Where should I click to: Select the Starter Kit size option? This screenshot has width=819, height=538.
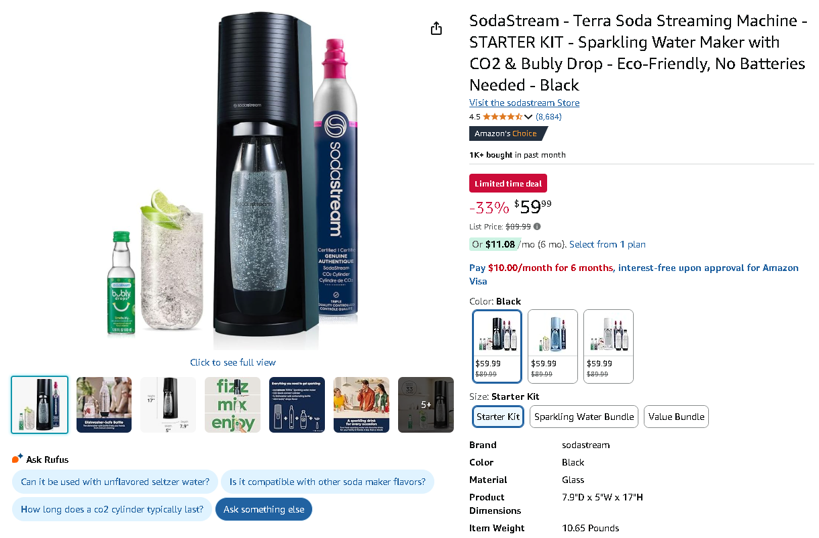pos(497,417)
